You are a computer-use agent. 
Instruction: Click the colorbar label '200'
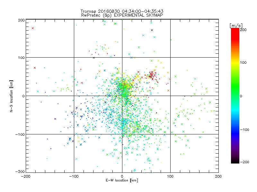click(x=243, y=30)
